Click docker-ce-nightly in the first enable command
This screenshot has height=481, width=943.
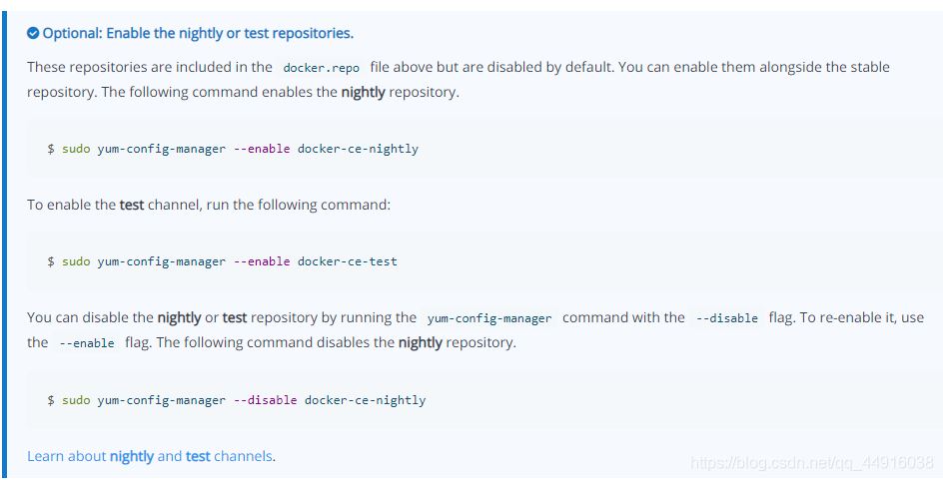click(x=358, y=149)
